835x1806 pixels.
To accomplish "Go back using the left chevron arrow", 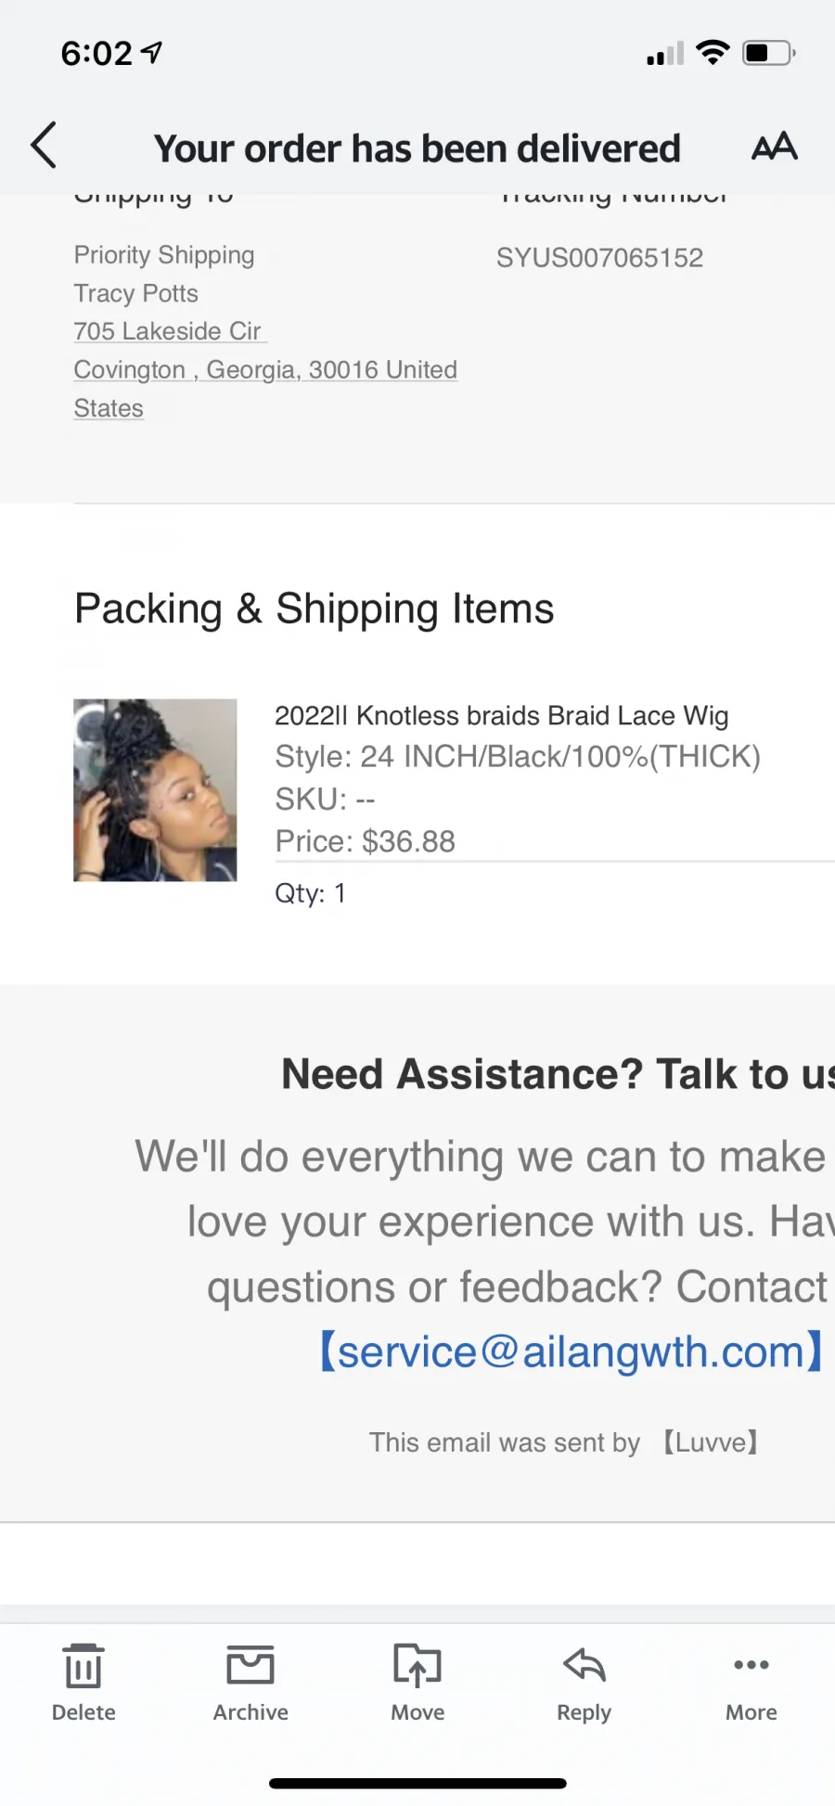I will (x=44, y=146).
